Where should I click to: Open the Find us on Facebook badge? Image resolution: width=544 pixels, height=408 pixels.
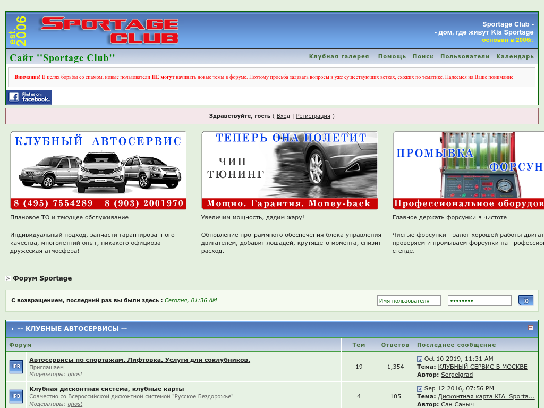[x=29, y=97]
